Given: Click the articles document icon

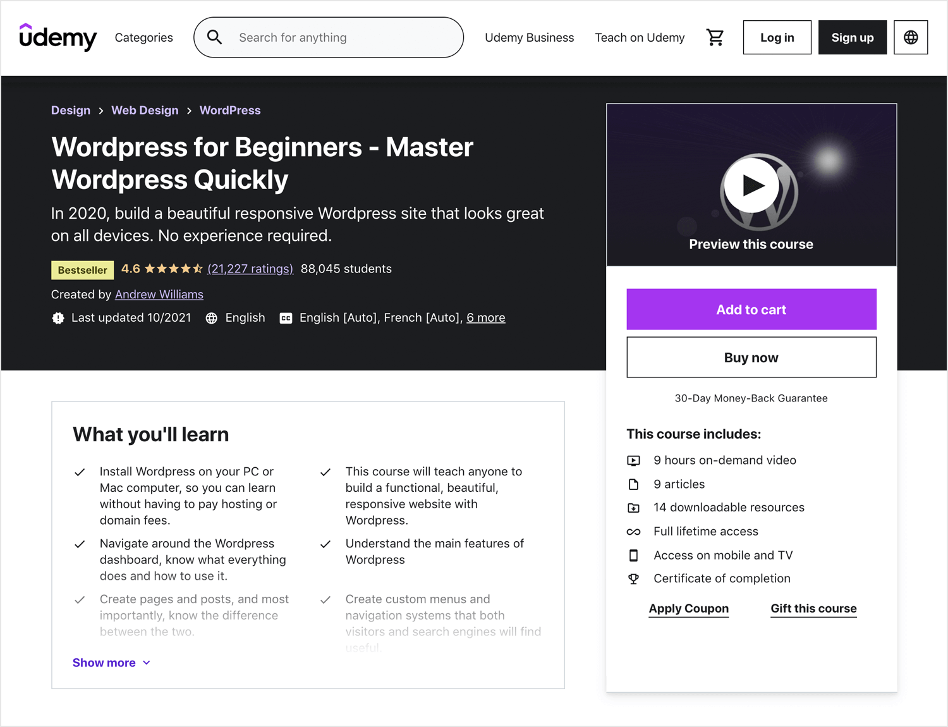Looking at the screenshot, I should 633,484.
